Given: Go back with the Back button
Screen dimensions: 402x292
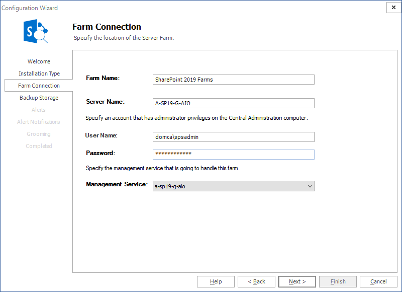Looking at the screenshot, I should tap(256, 282).
